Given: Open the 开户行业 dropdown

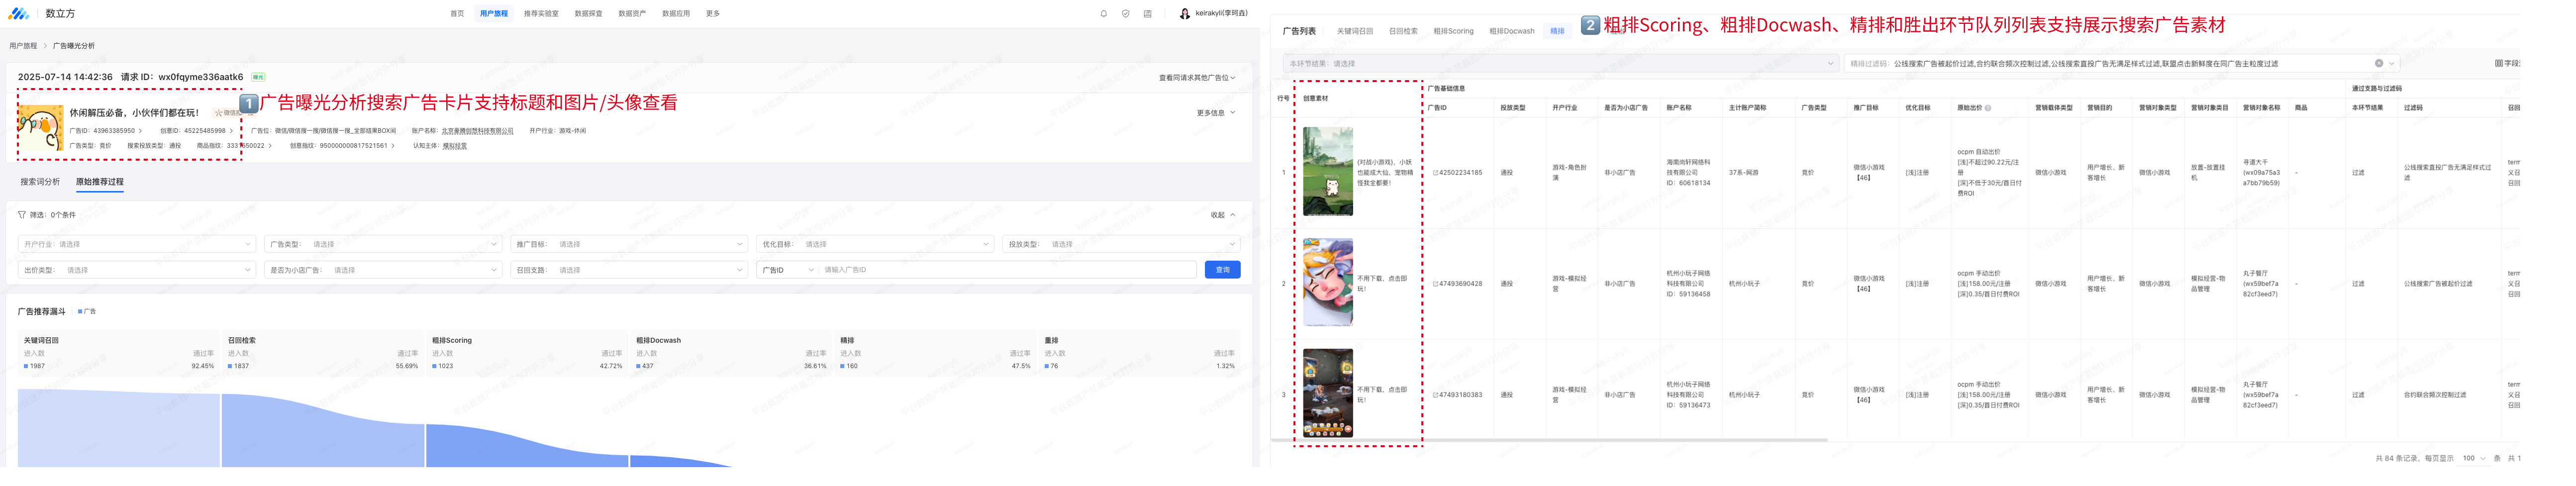Looking at the screenshot, I should pos(137,244).
